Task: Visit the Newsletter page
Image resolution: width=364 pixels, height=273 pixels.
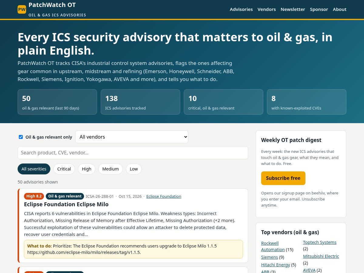Action: pyautogui.click(x=293, y=9)
